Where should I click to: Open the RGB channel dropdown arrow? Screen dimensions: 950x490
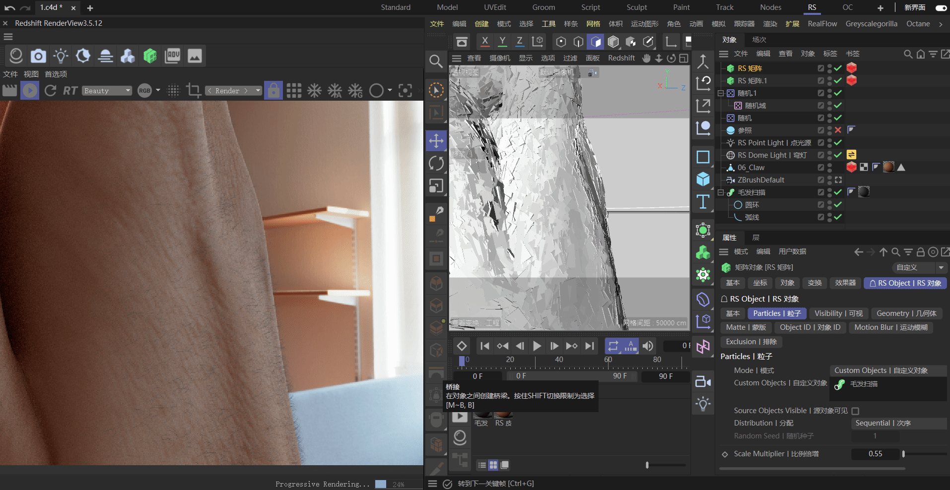[158, 90]
